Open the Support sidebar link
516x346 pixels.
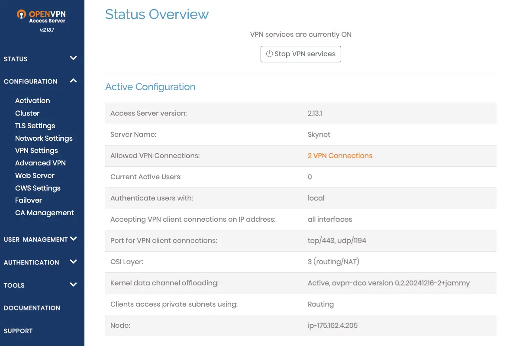(18, 331)
